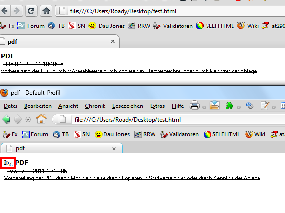Click the reload button in upper browser
The image size is (285, 213).
point(31,11)
